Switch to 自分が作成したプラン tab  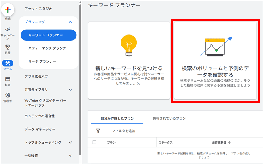point(117,118)
